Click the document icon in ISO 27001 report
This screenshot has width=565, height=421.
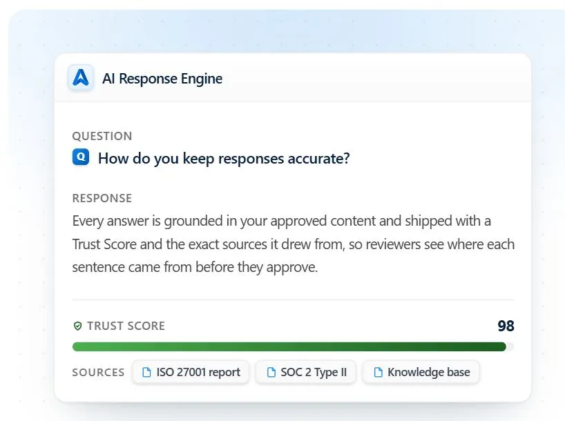click(146, 372)
